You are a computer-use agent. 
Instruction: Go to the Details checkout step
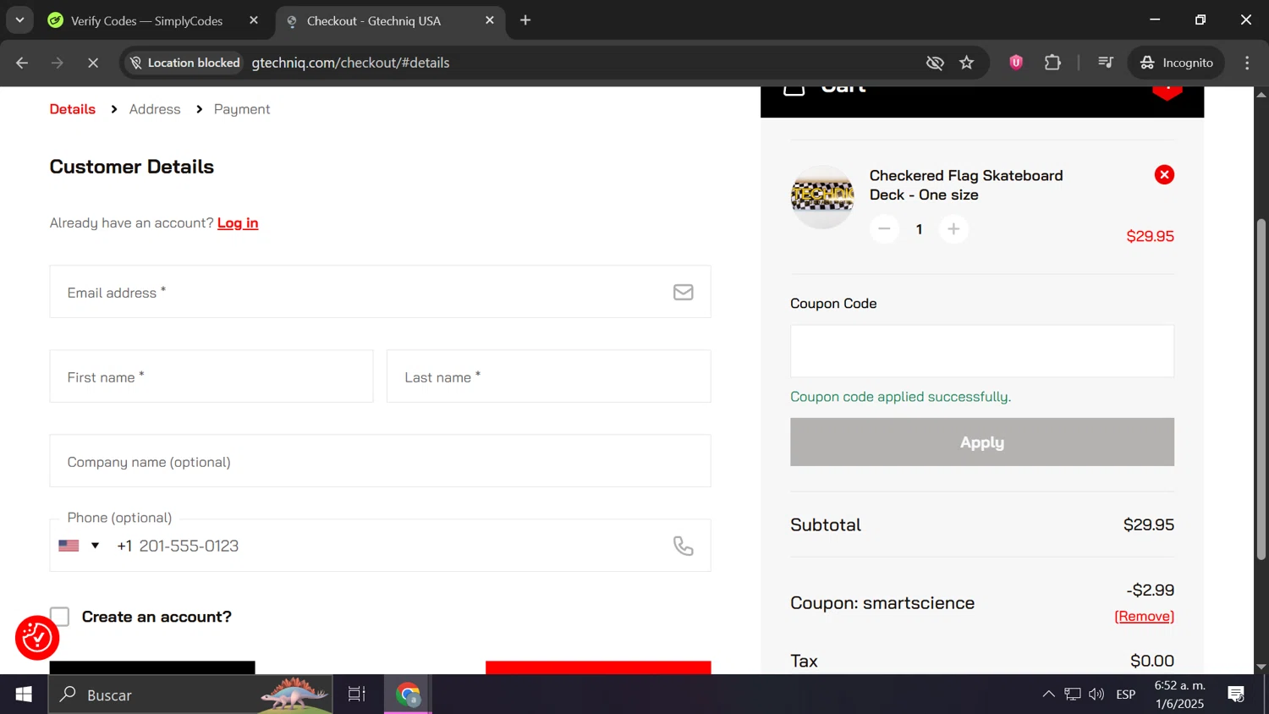click(72, 109)
